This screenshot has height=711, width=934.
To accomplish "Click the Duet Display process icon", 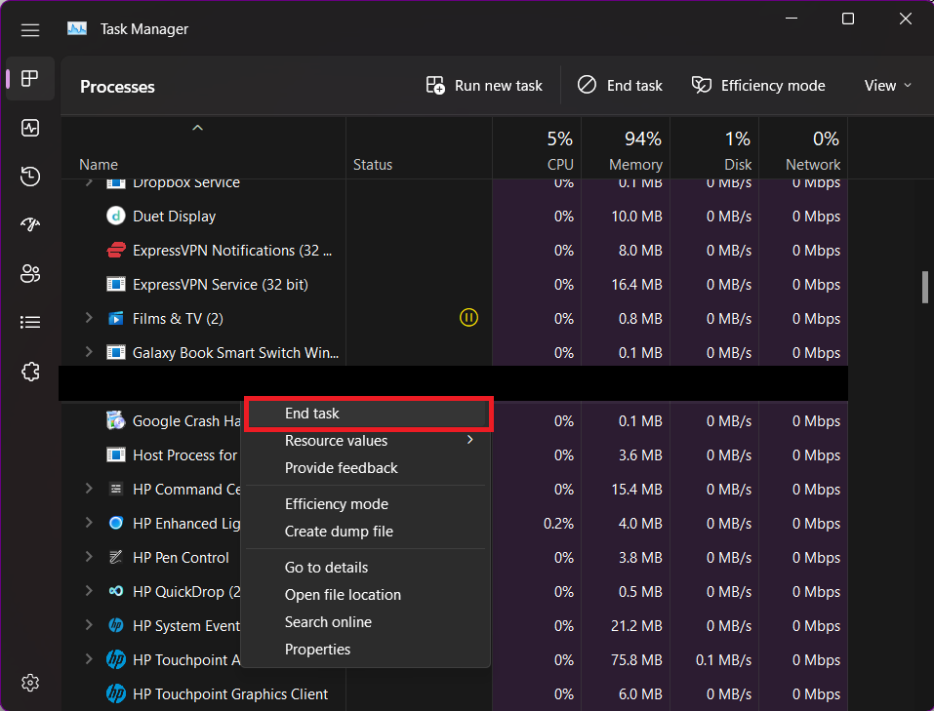I will (x=116, y=216).
